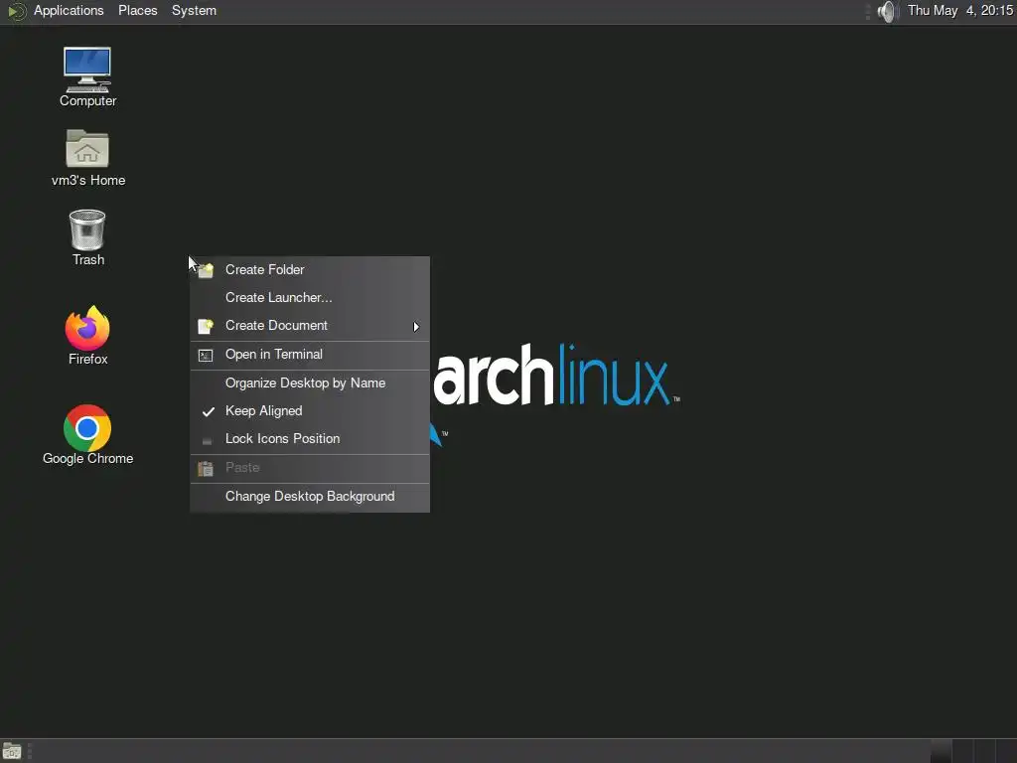Screen dimensions: 1017x763
Task: Open the Applications menu
Action: (x=69, y=11)
